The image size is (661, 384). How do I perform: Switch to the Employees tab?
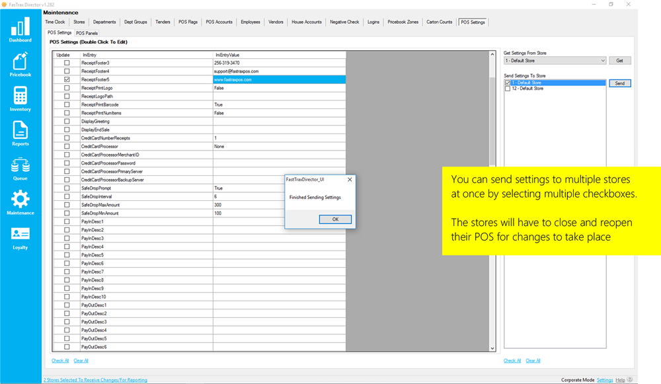(251, 22)
